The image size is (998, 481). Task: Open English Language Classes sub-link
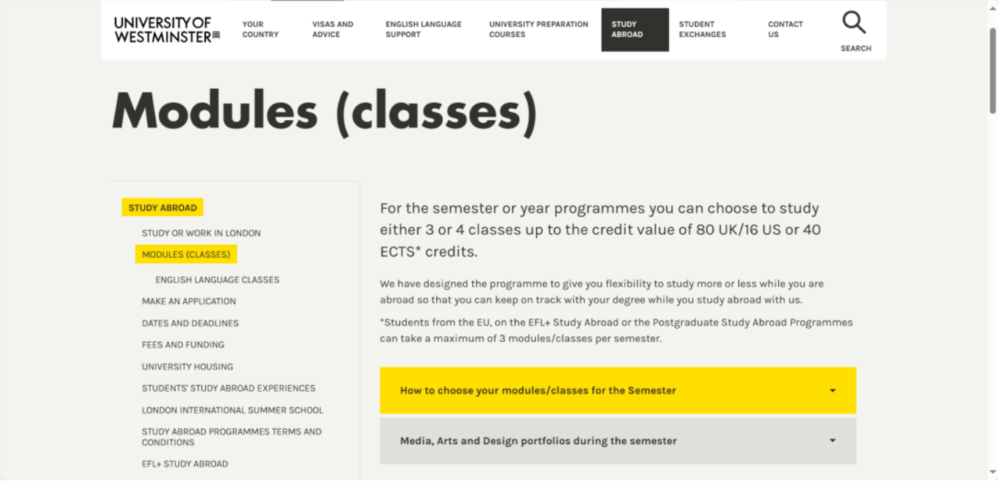[x=217, y=279]
